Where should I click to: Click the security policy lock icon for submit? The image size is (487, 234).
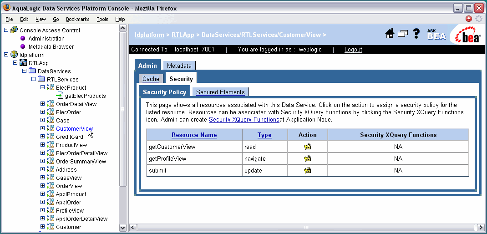coord(308,171)
